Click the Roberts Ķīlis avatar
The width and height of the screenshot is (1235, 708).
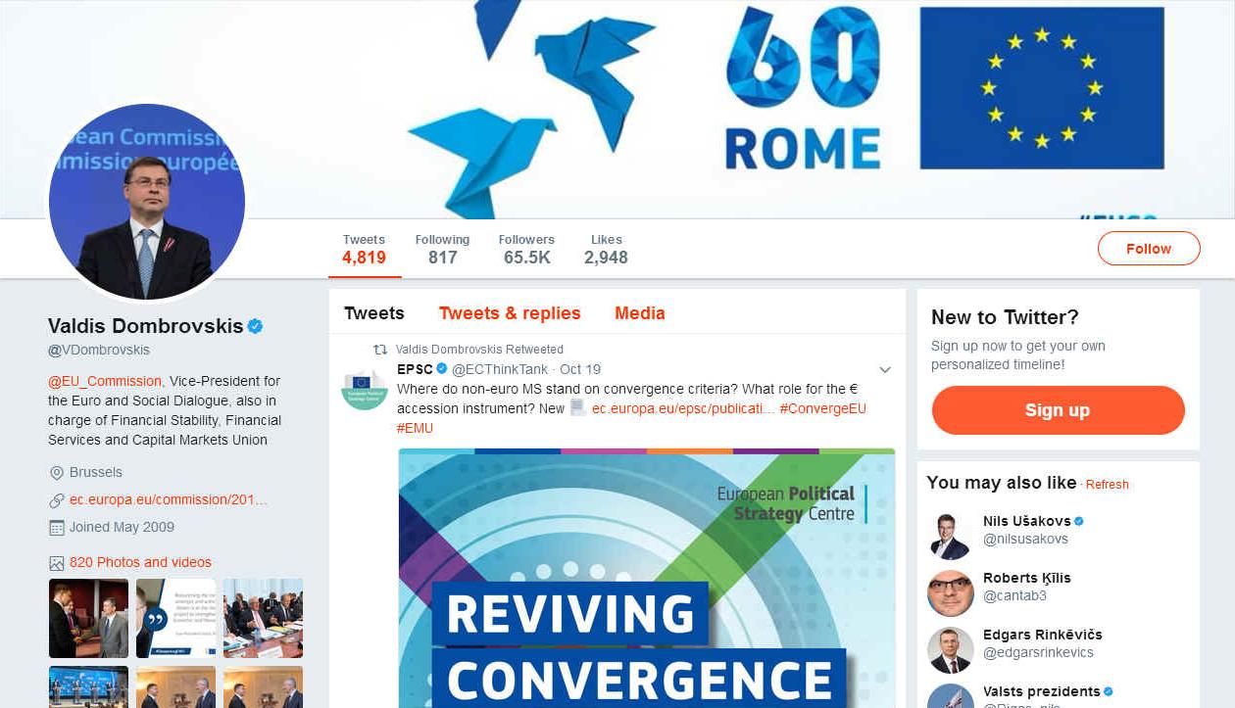point(951,593)
